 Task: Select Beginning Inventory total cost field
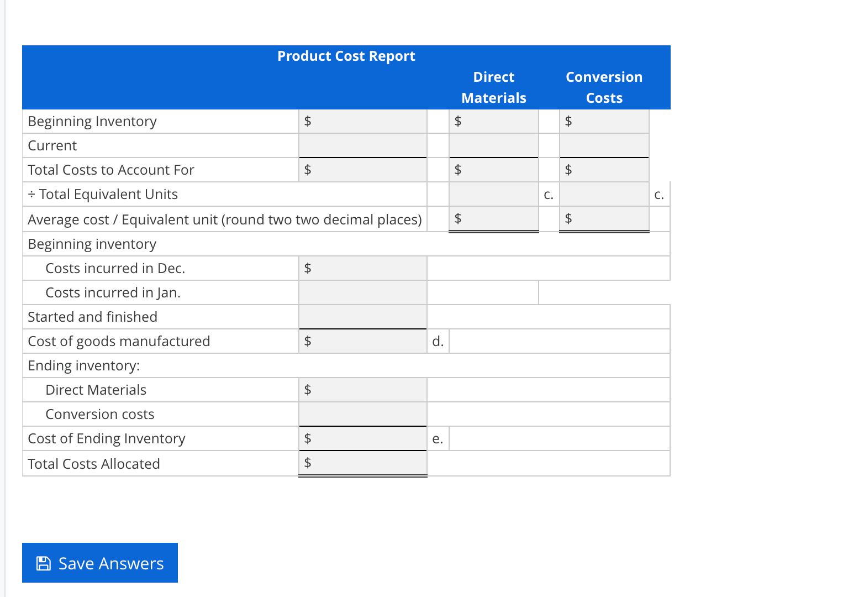pos(363,121)
